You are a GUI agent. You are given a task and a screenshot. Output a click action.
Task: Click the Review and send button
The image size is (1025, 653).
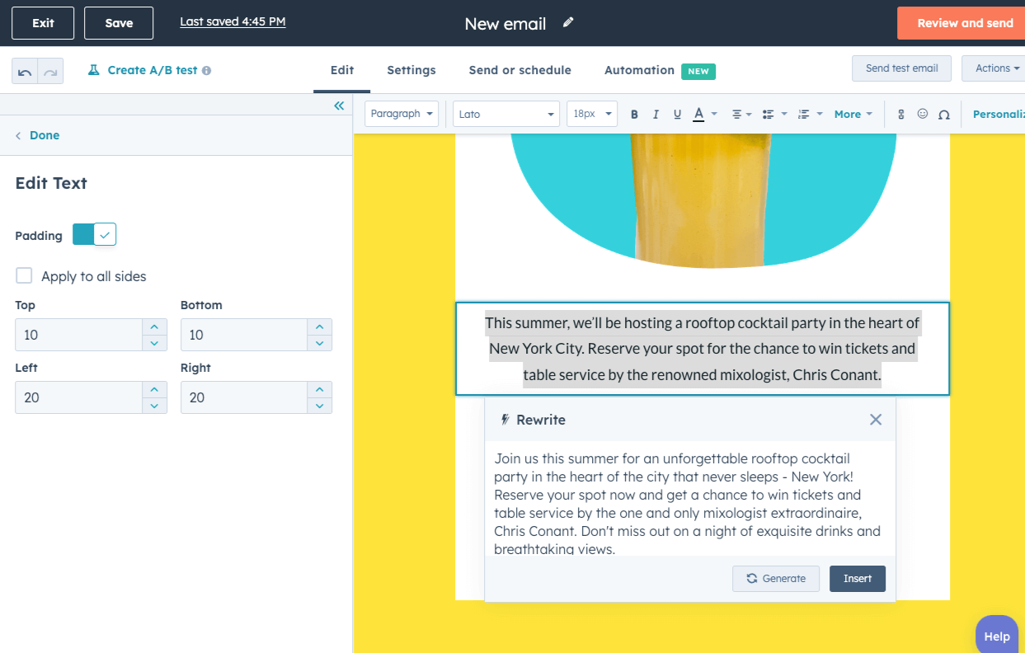click(964, 23)
